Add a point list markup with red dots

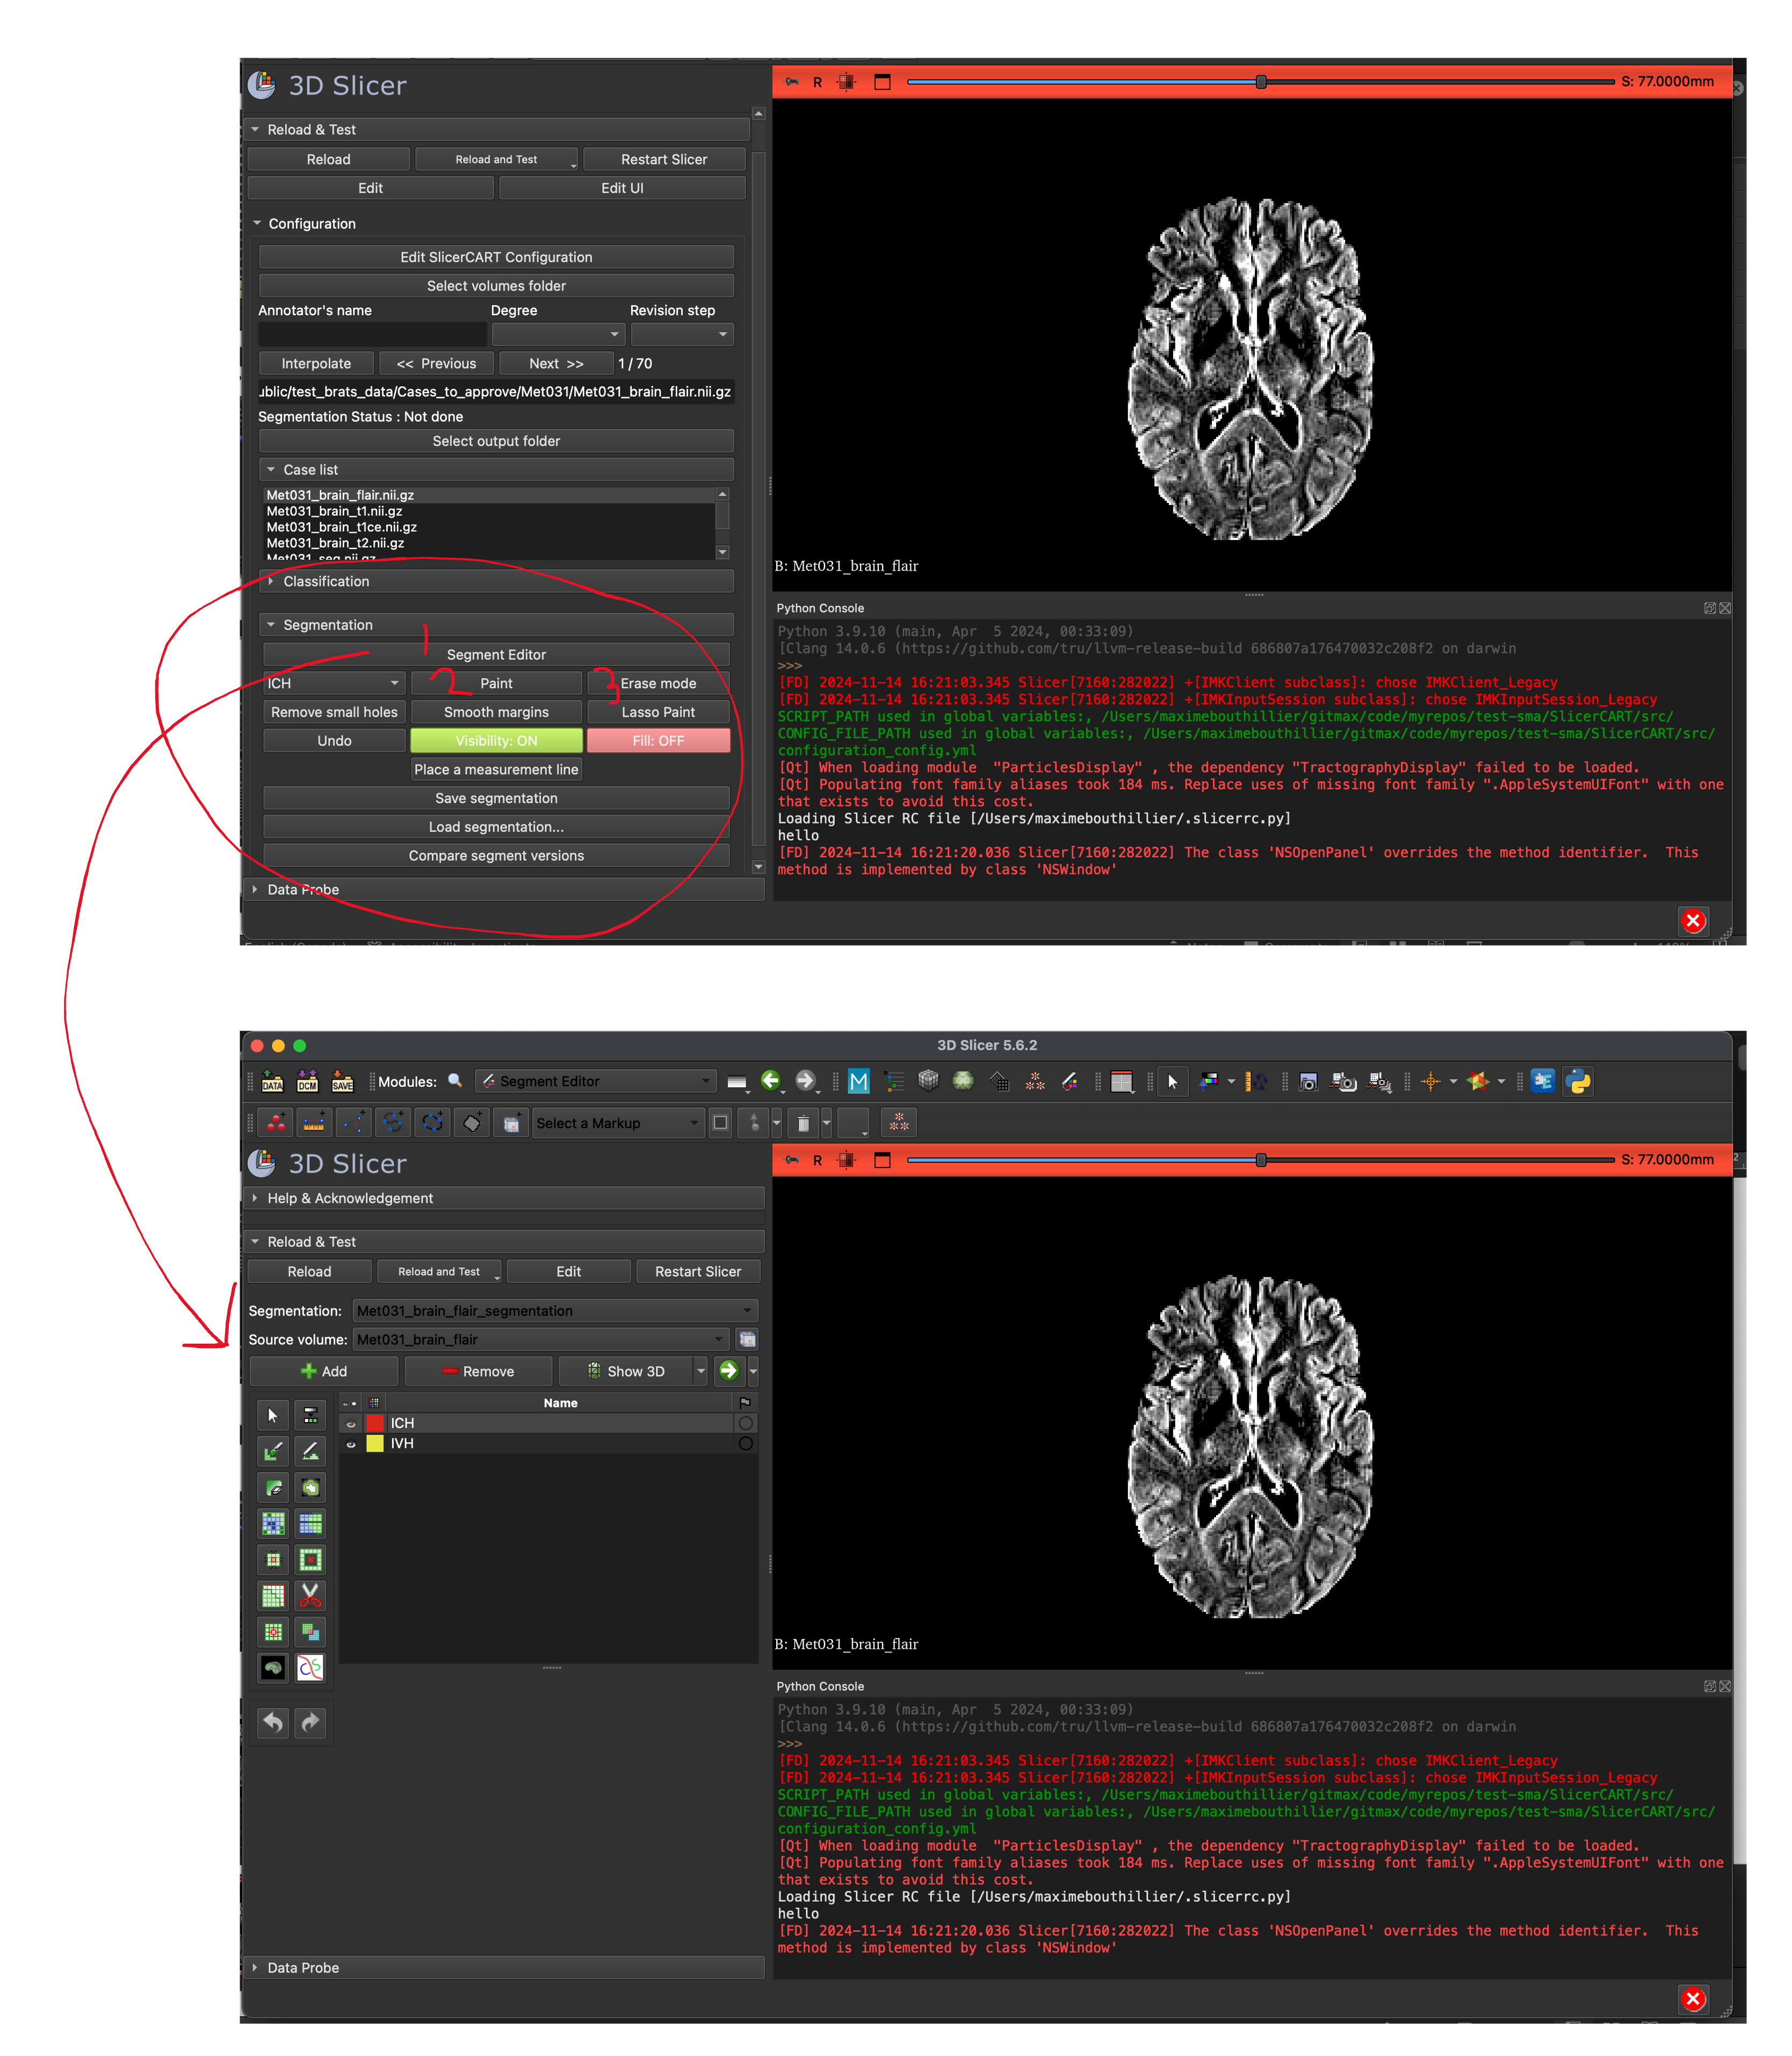click(276, 1123)
